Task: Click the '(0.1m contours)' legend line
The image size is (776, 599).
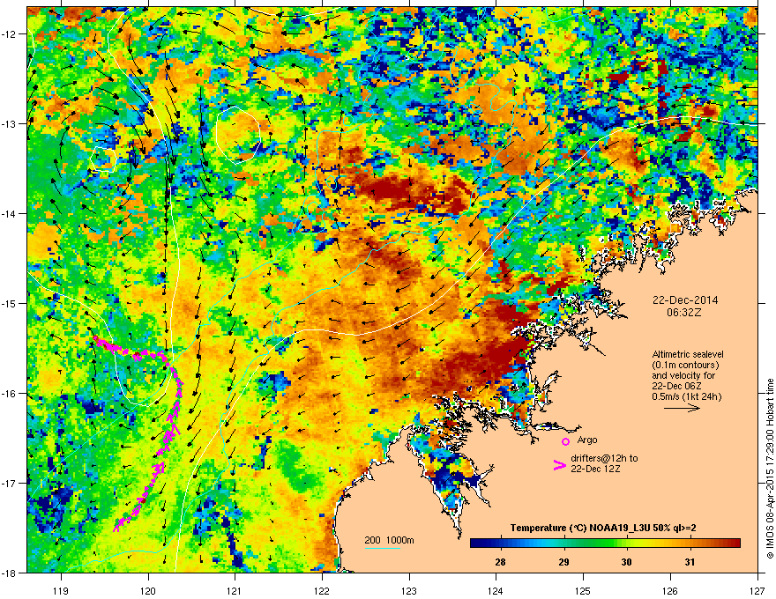Action: [x=685, y=366]
